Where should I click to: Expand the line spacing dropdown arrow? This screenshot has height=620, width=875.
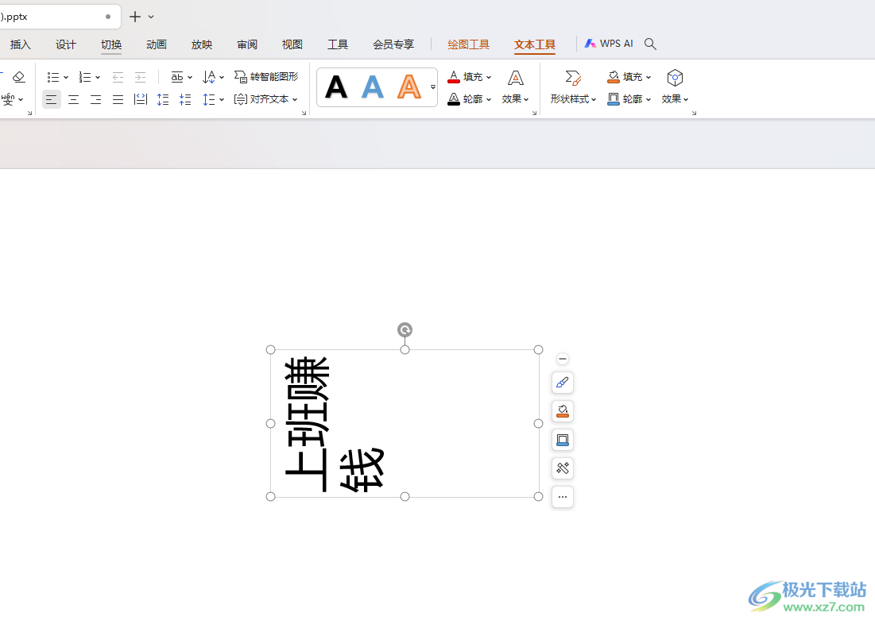coord(222,100)
